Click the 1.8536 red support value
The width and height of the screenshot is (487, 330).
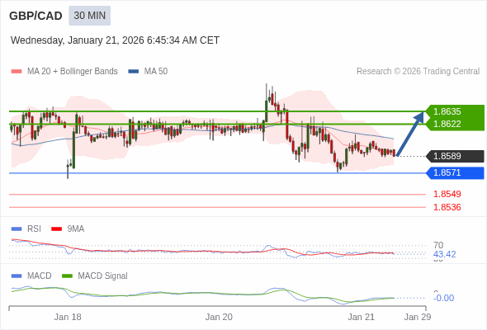click(x=447, y=207)
